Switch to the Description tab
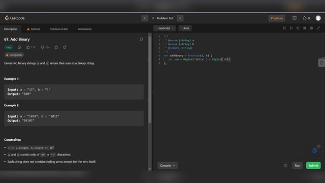 (x=11, y=29)
